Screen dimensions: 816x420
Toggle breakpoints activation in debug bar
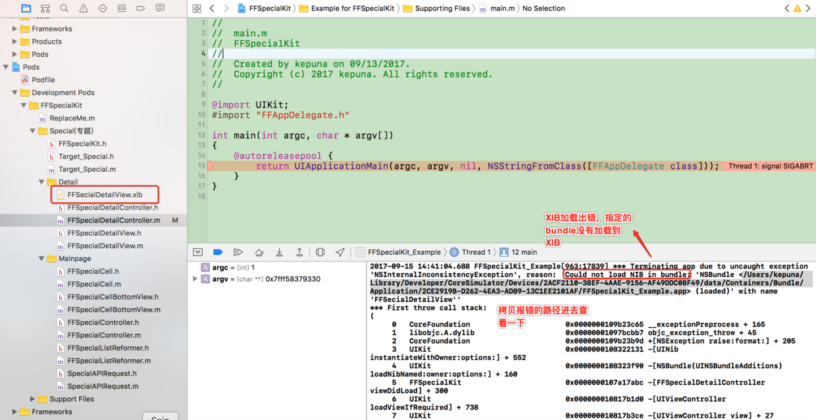coord(218,252)
